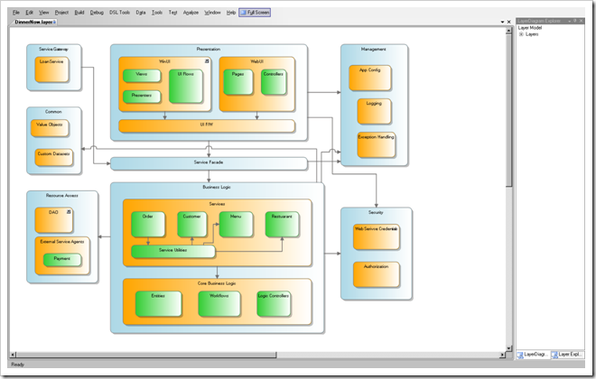Select the Menu service shape
This screenshot has height=379, width=596.
pos(236,225)
